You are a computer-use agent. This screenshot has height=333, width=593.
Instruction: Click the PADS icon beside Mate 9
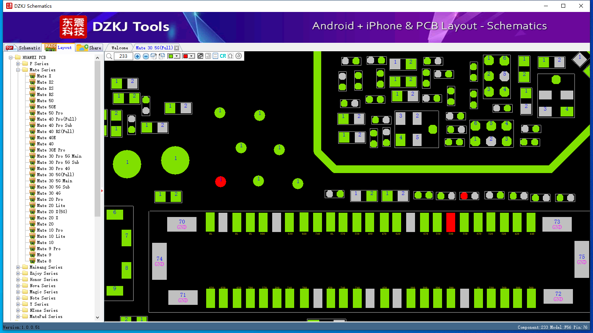point(32,255)
